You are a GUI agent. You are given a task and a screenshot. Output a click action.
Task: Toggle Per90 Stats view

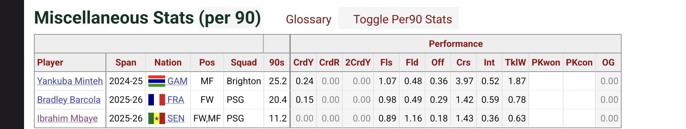(403, 19)
